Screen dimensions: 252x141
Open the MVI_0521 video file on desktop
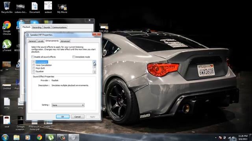[x=104, y=28]
